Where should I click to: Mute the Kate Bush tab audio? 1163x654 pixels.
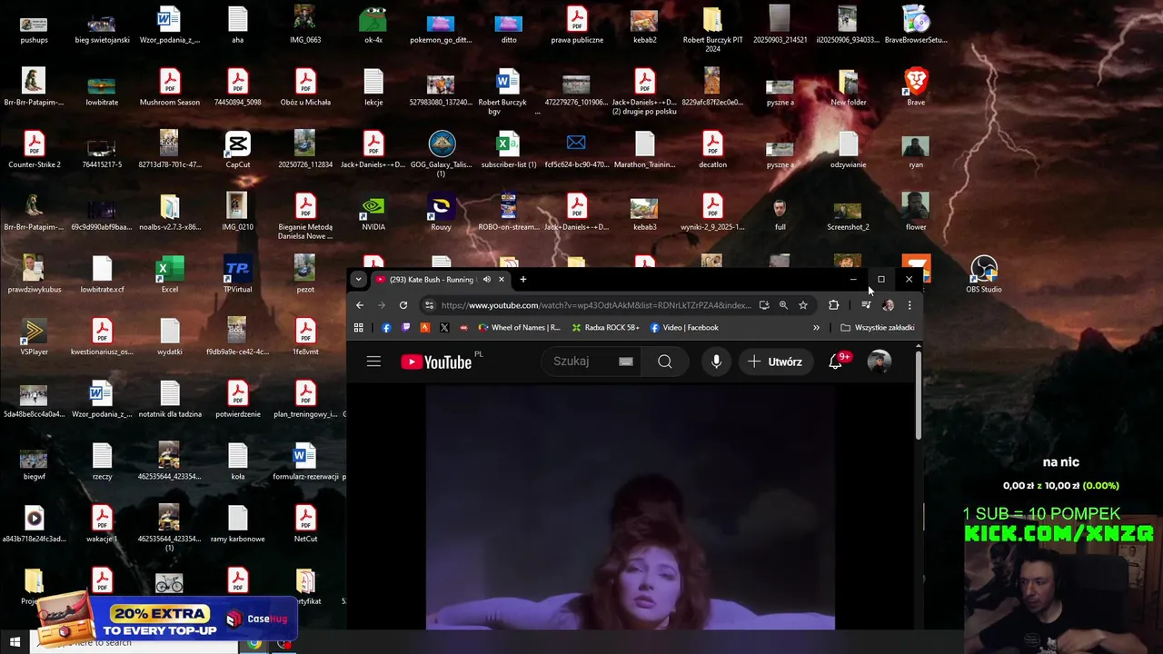click(x=487, y=280)
